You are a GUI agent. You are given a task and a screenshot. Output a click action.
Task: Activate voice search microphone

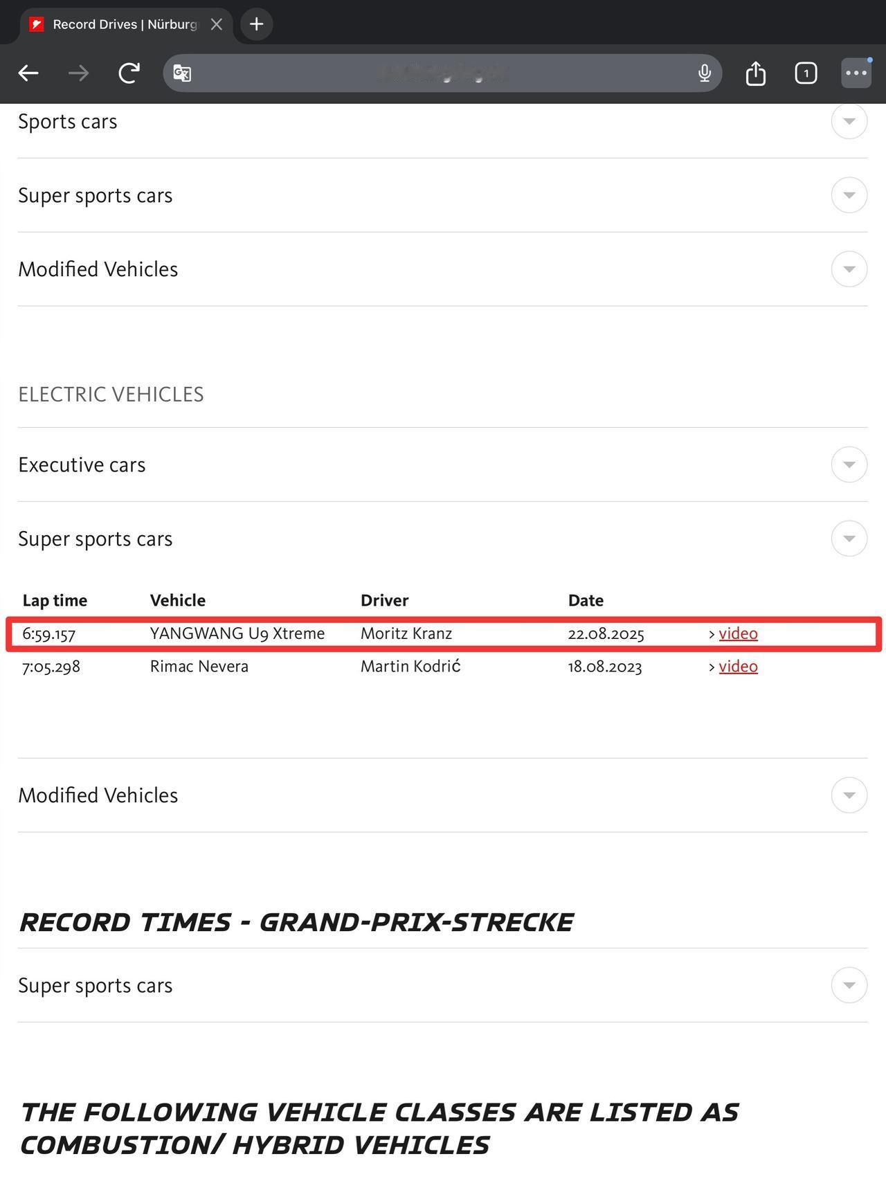(x=704, y=73)
